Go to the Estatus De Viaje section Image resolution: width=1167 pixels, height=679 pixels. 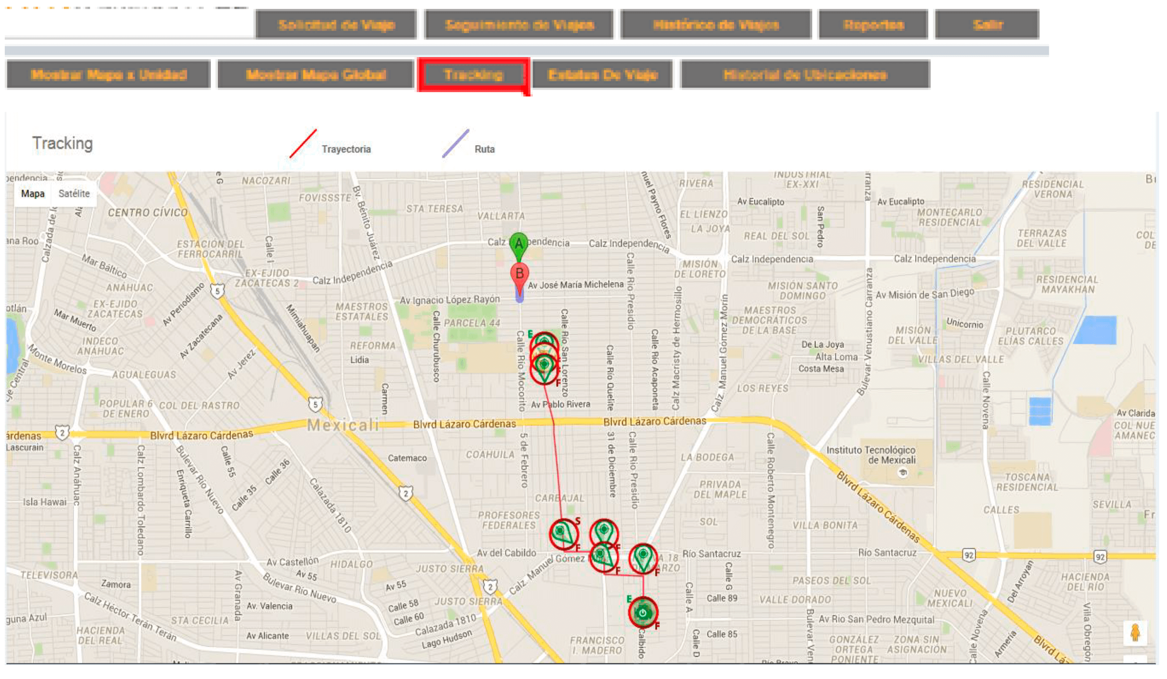(603, 75)
